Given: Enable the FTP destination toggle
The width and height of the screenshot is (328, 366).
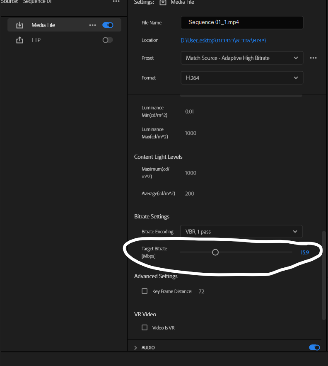Looking at the screenshot, I should tap(108, 40).
